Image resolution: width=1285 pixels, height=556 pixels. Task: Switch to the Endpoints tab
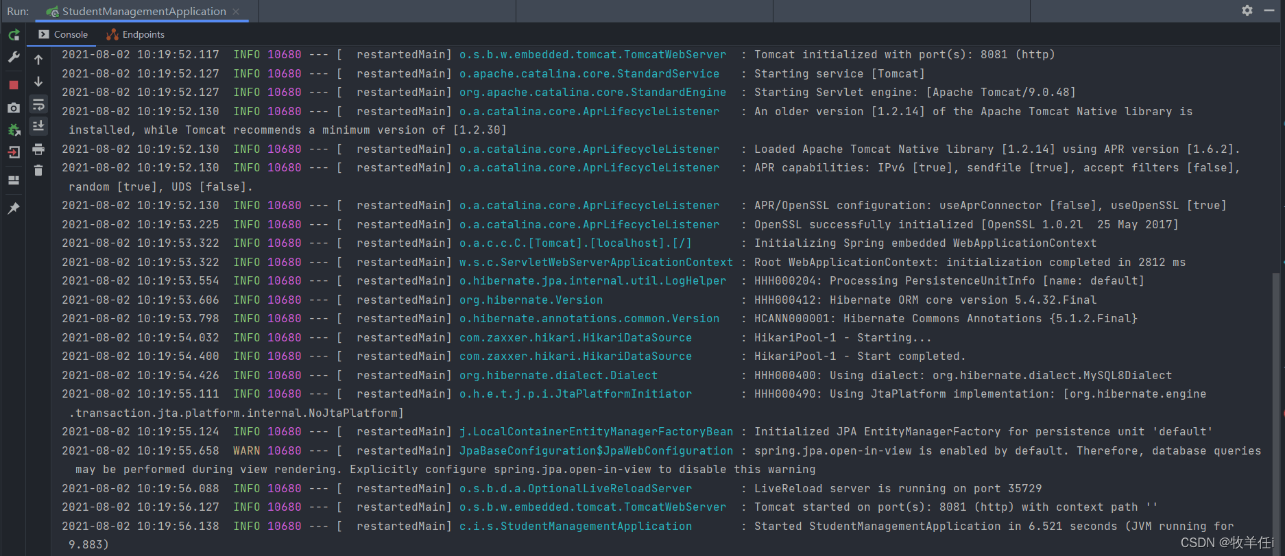(x=136, y=34)
